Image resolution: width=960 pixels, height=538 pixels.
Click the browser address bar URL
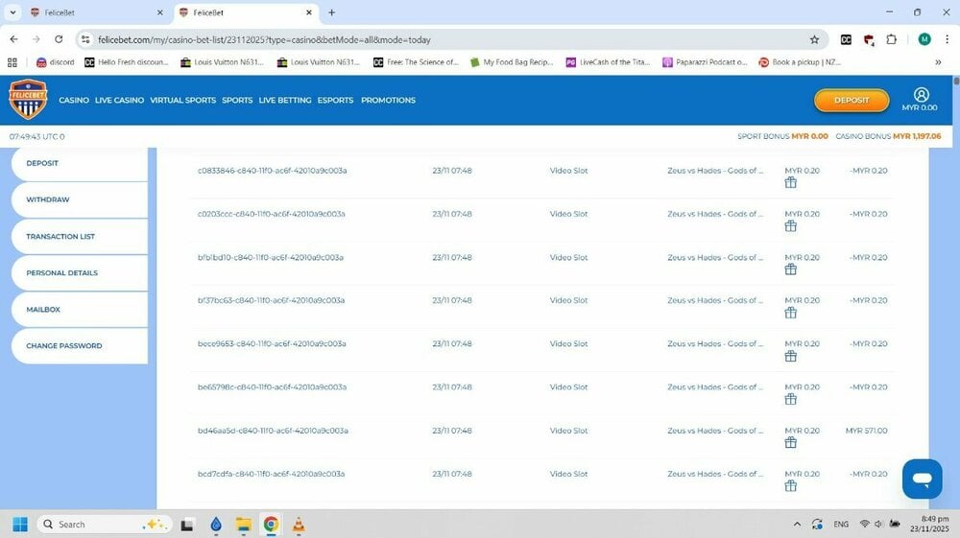click(264, 39)
